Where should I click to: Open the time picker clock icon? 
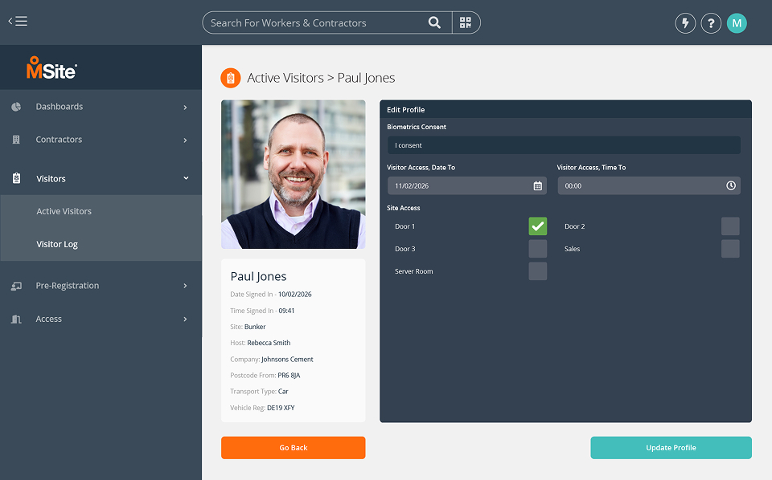click(x=730, y=185)
